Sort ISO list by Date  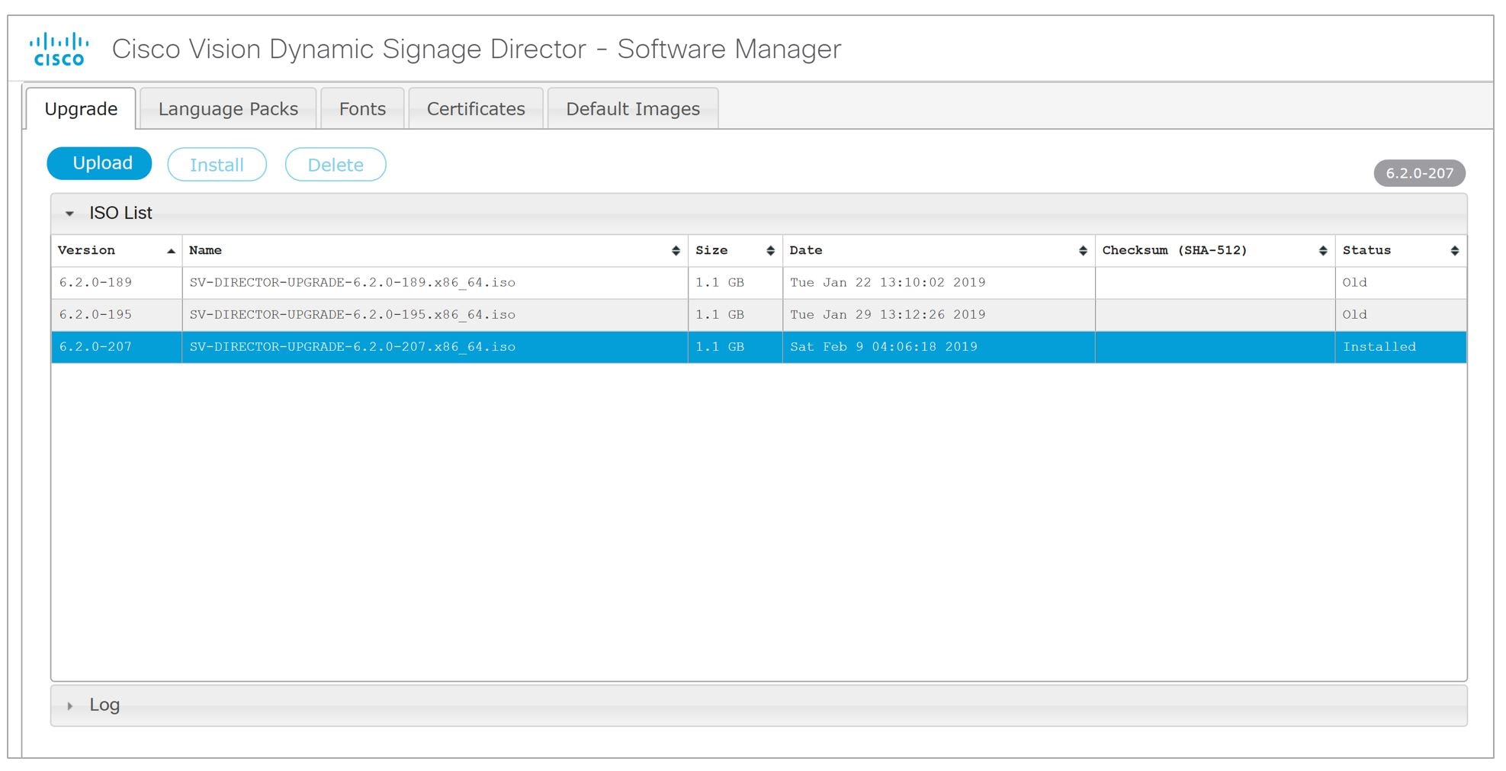[x=1083, y=250]
